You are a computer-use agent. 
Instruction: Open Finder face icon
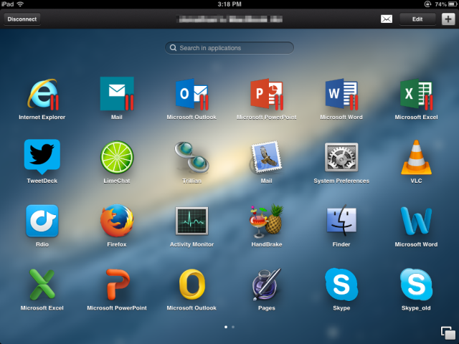point(341,221)
